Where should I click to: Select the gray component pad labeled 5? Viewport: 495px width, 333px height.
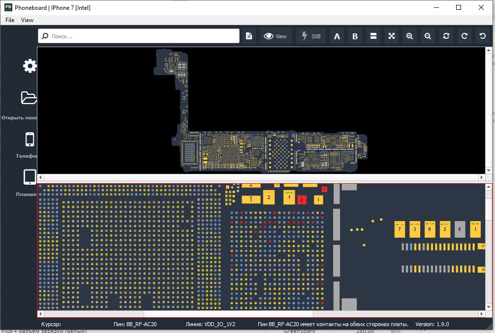[x=460, y=229]
